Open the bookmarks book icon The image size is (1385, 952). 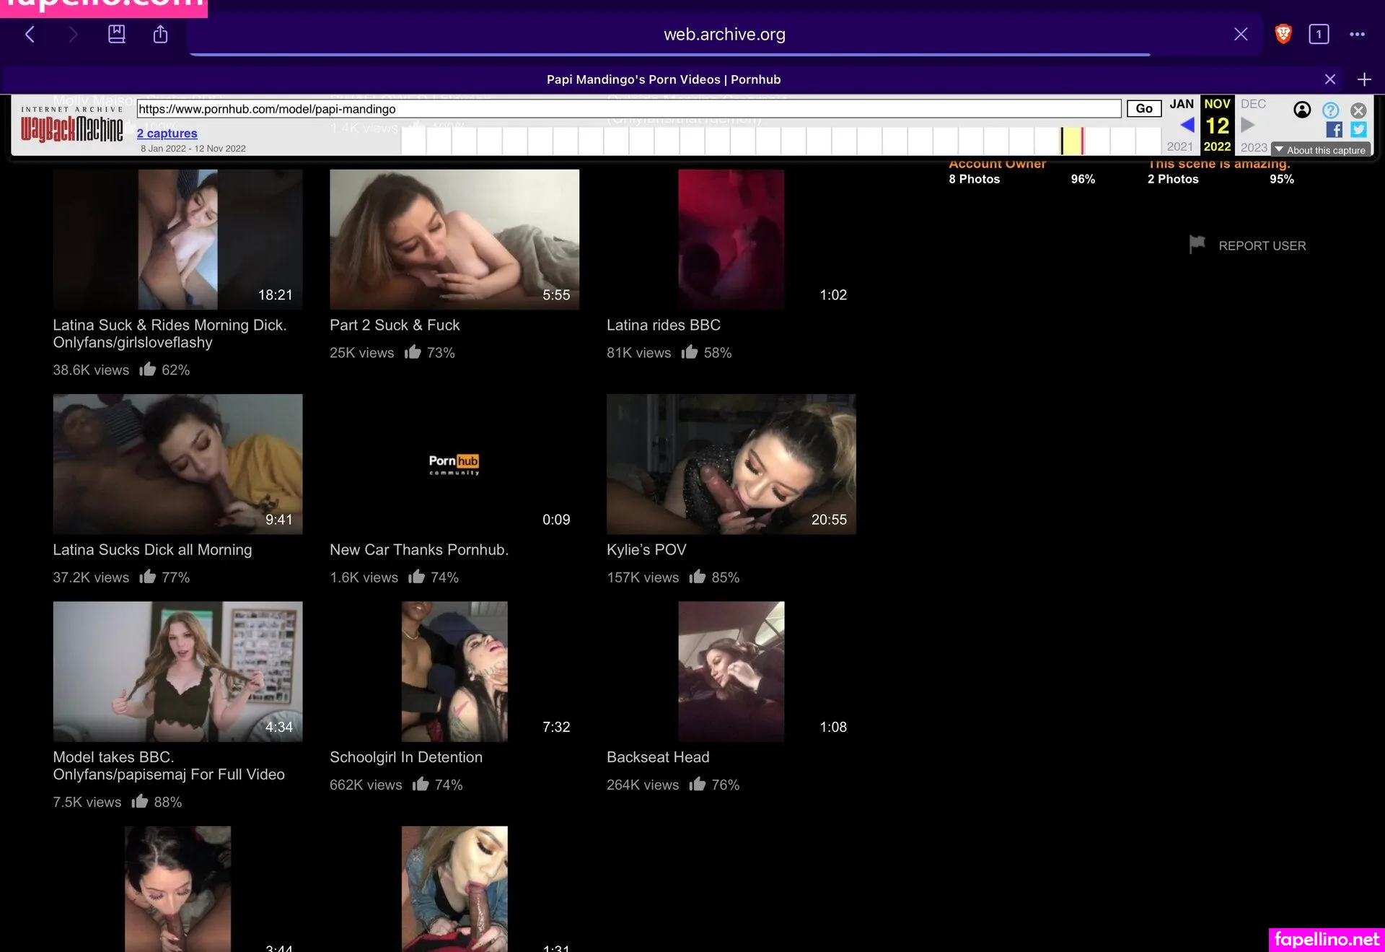click(x=116, y=34)
